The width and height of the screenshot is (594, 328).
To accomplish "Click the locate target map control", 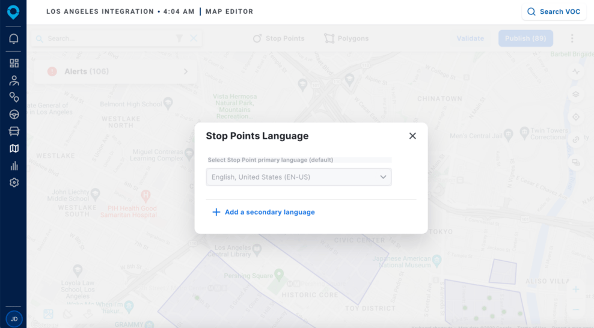I will click(x=576, y=117).
